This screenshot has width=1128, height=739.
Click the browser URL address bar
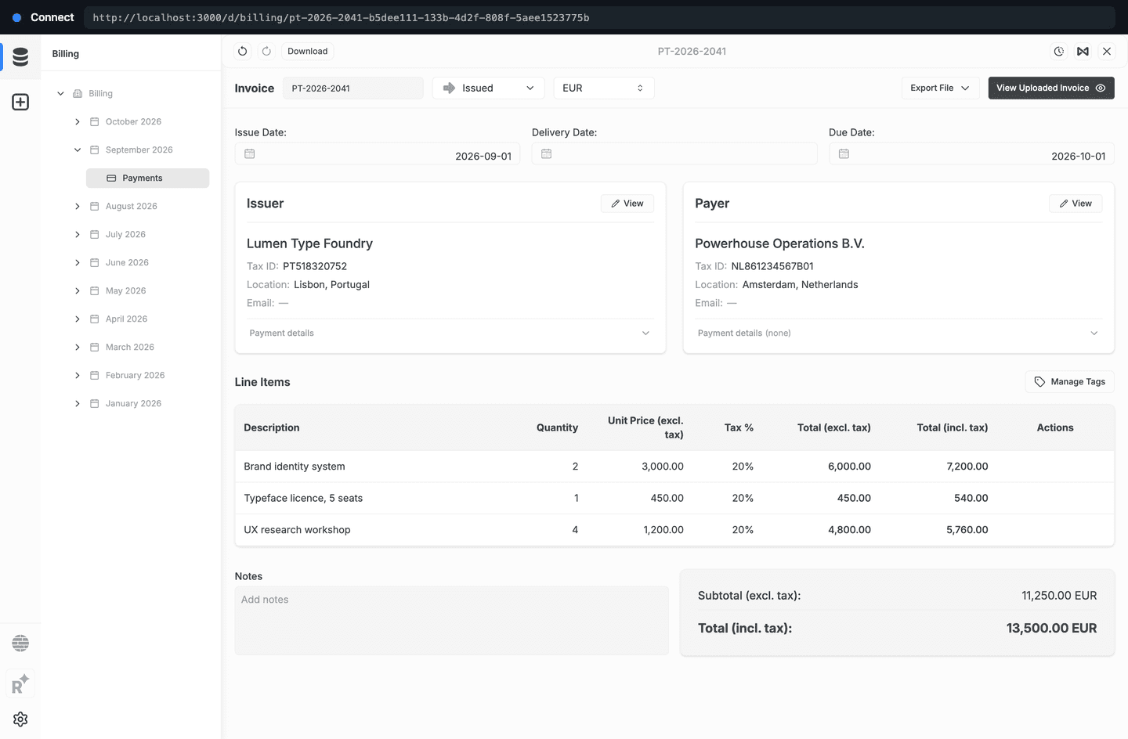click(600, 17)
